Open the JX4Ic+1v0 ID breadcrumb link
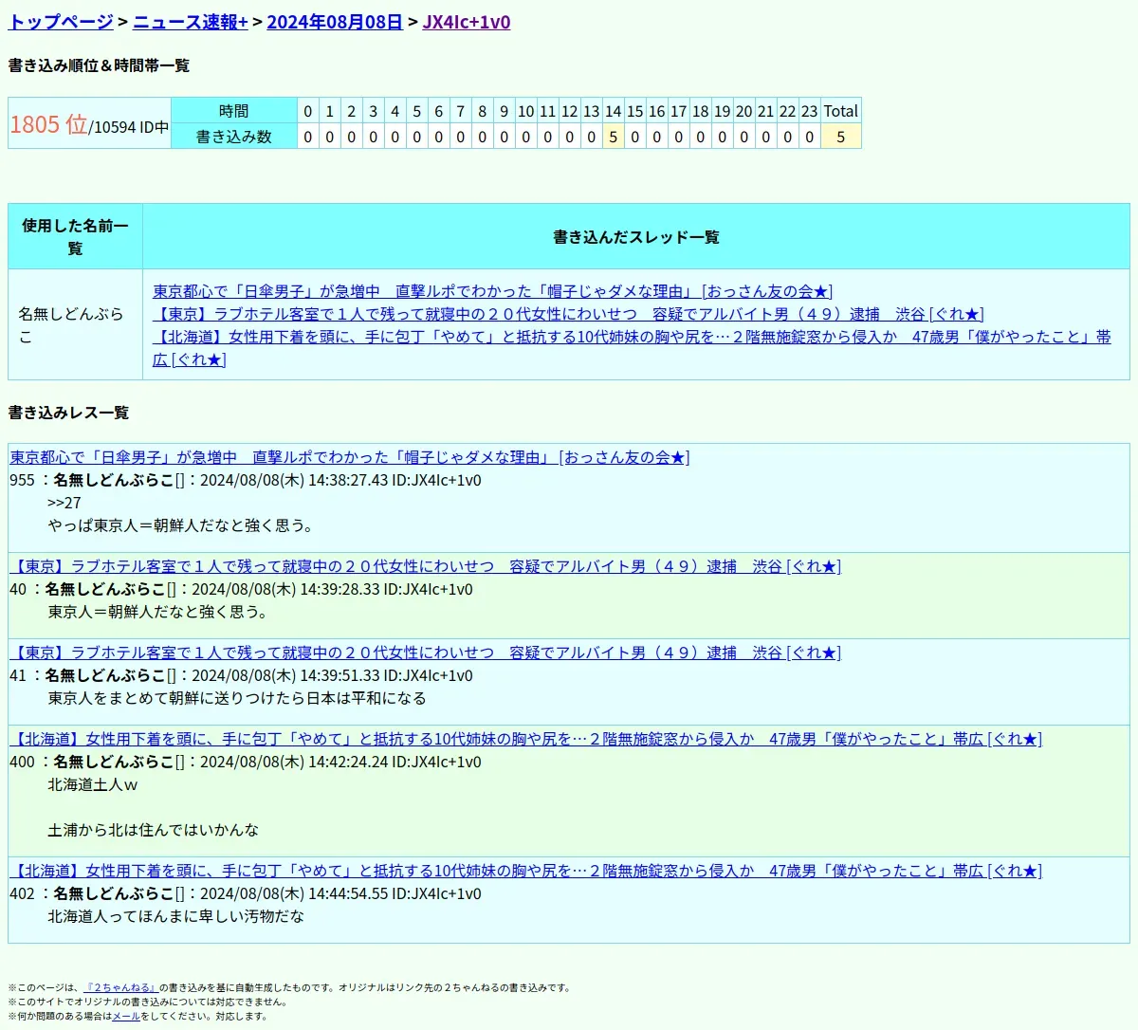The width and height of the screenshot is (1138, 1030). 467,22
